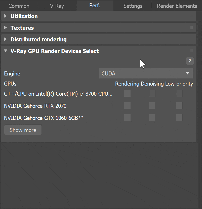The height and width of the screenshot is (209, 202).
Task: Click the drag handle icon on Textures header
Action: pyautogui.click(x=191, y=28)
